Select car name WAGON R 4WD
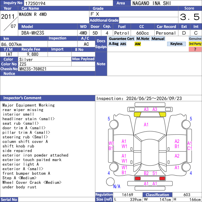 [33, 14]
